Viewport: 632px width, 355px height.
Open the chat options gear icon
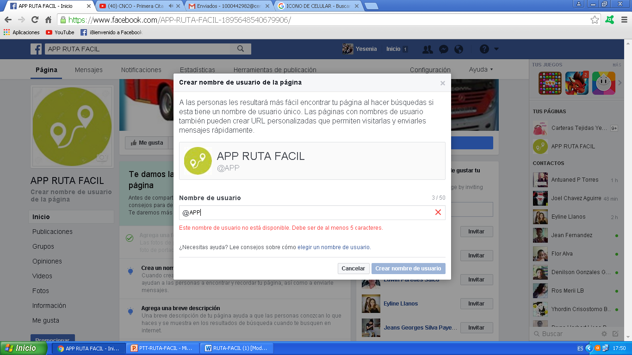[x=604, y=334]
